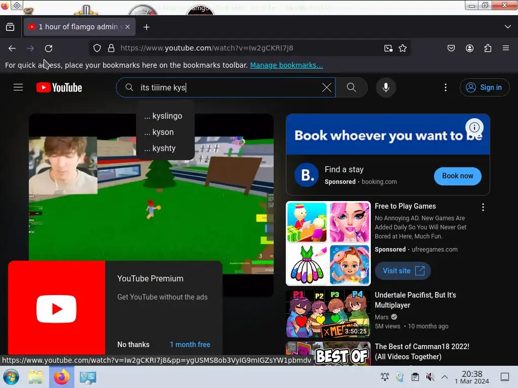Click the Free to Play Games title
The width and height of the screenshot is (518, 388).
pos(405,206)
